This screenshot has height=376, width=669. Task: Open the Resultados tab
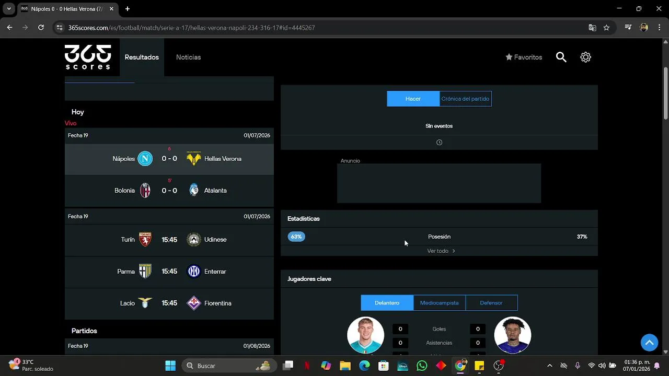click(x=142, y=57)
